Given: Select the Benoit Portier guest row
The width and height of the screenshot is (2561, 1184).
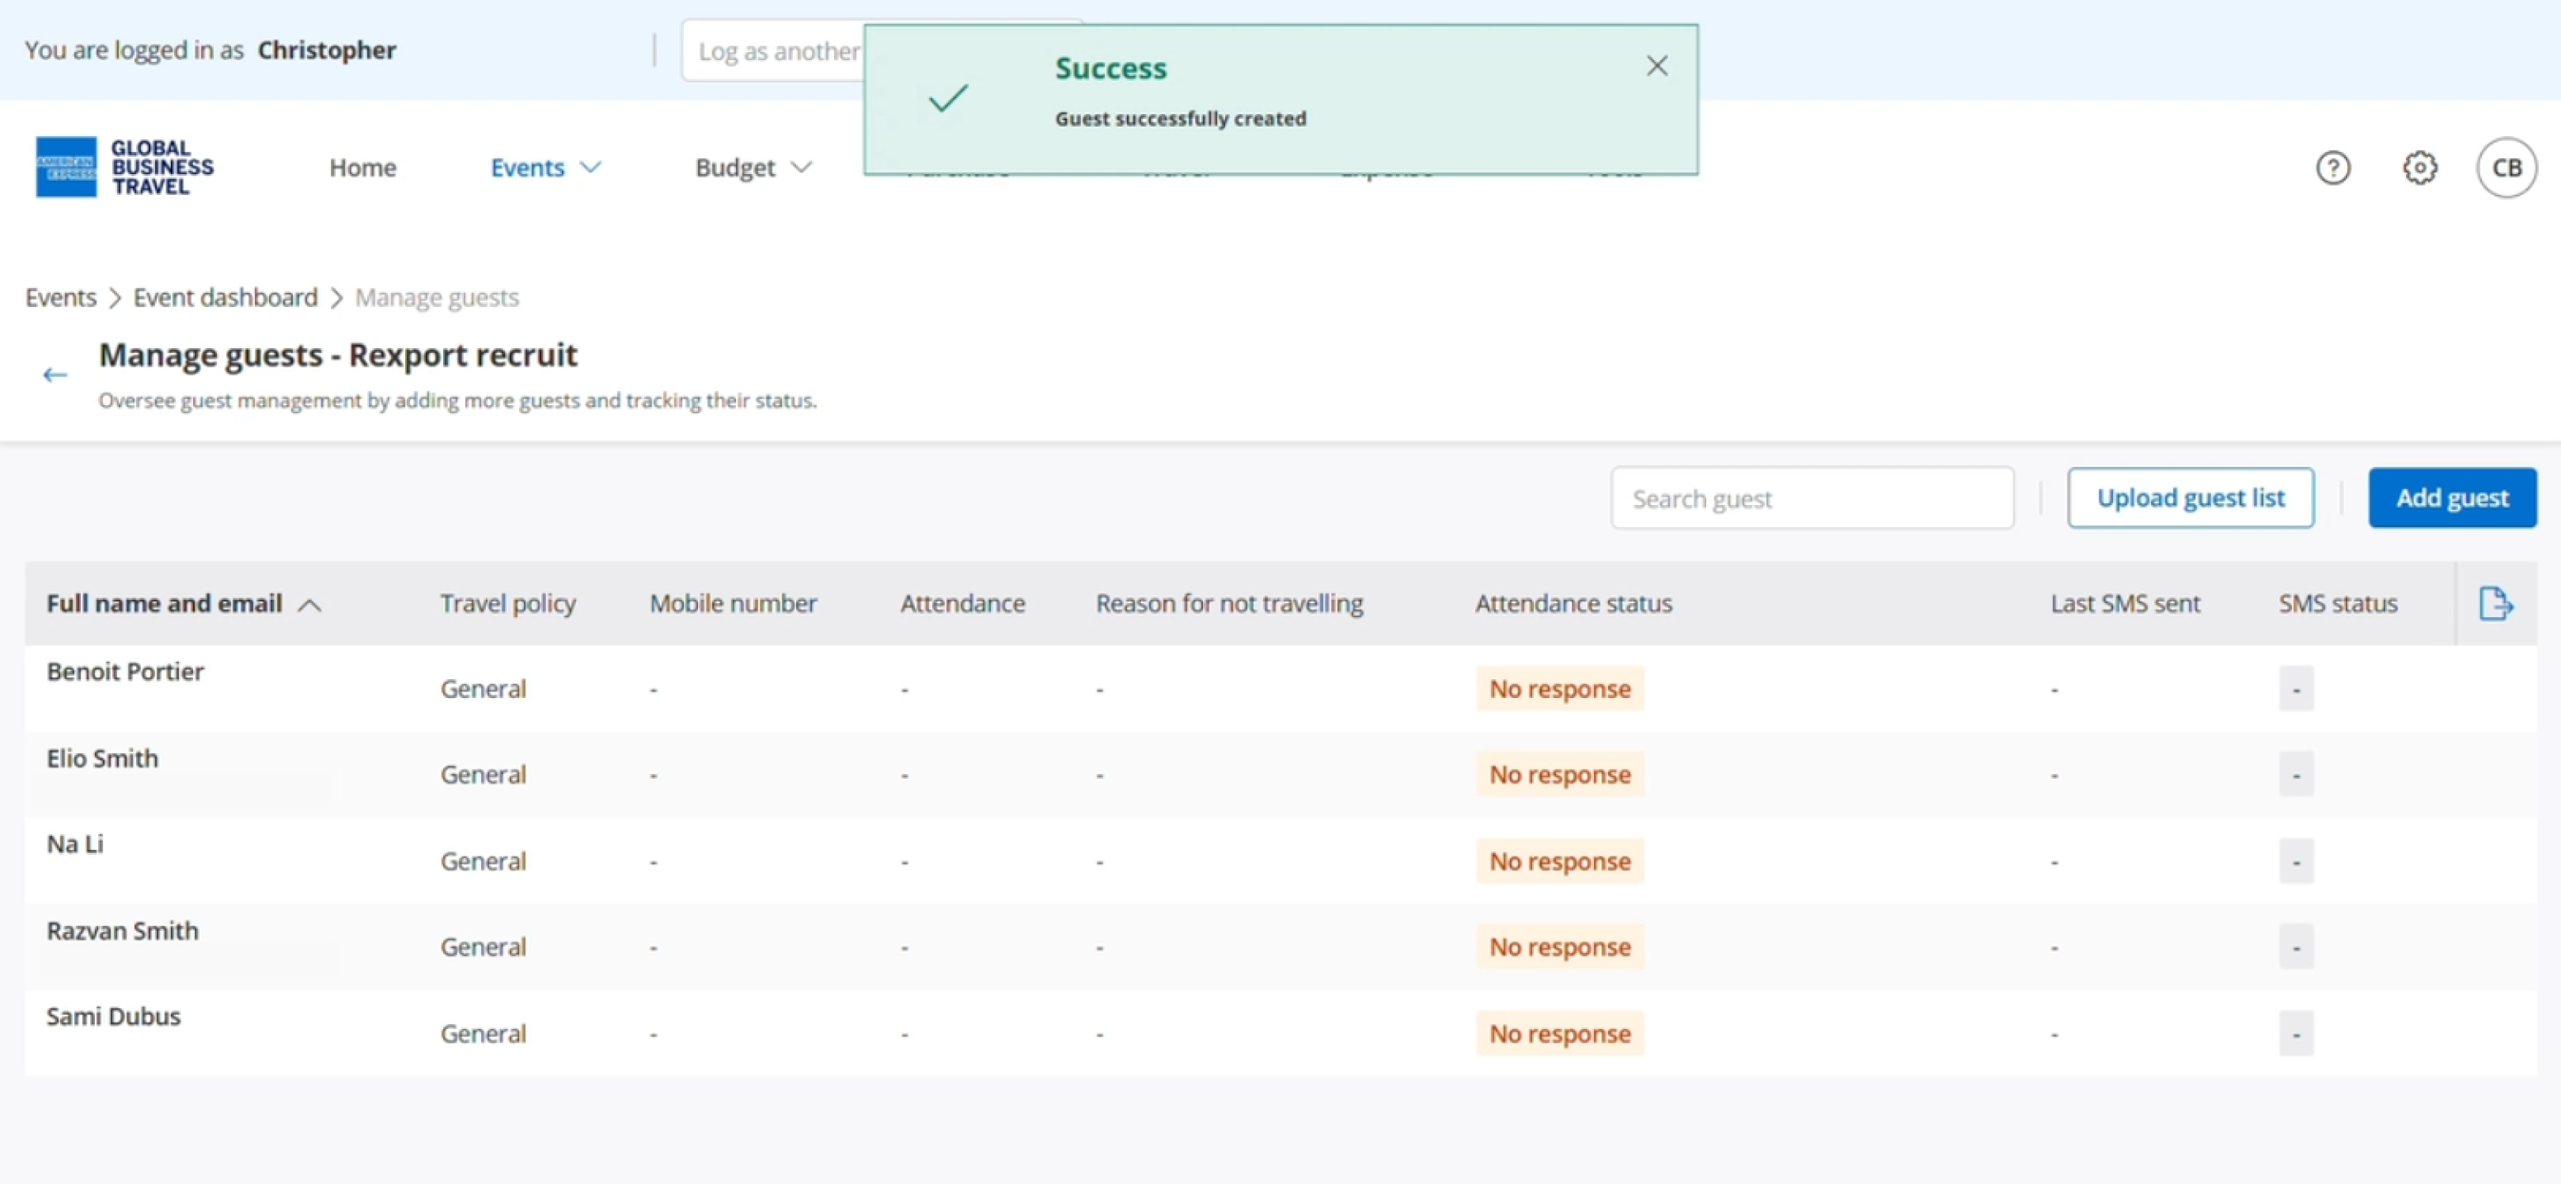Looking at the screenshot, I should (x=125, y=672).
